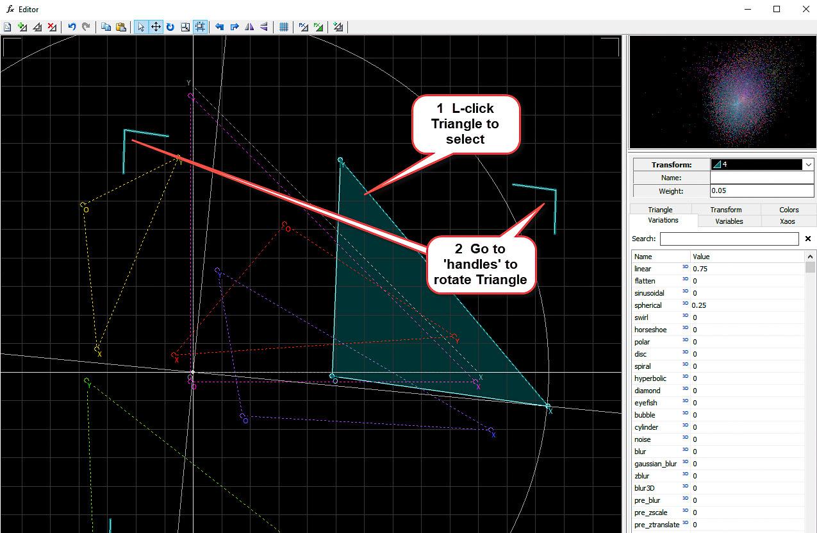
Task: Click the Value column header
Action: 747,257
